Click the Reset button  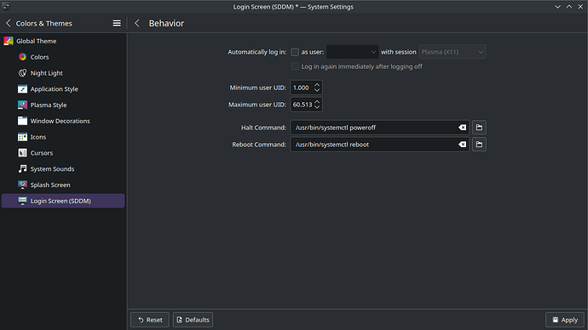(150, 320)
